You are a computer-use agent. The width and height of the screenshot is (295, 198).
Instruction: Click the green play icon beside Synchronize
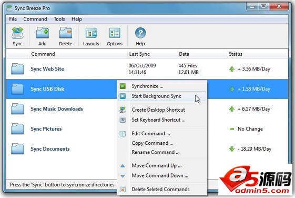click(x=123, y=86)
